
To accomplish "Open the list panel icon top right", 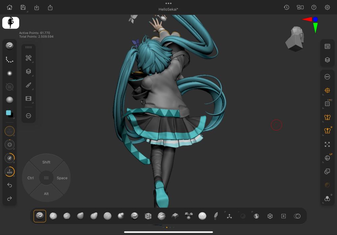I will [327, 46].
